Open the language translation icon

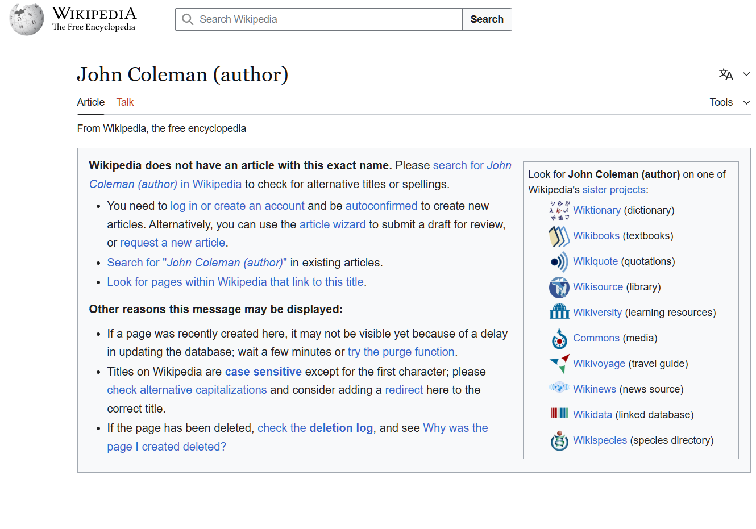pyautogui.click(x=726, y=74)
